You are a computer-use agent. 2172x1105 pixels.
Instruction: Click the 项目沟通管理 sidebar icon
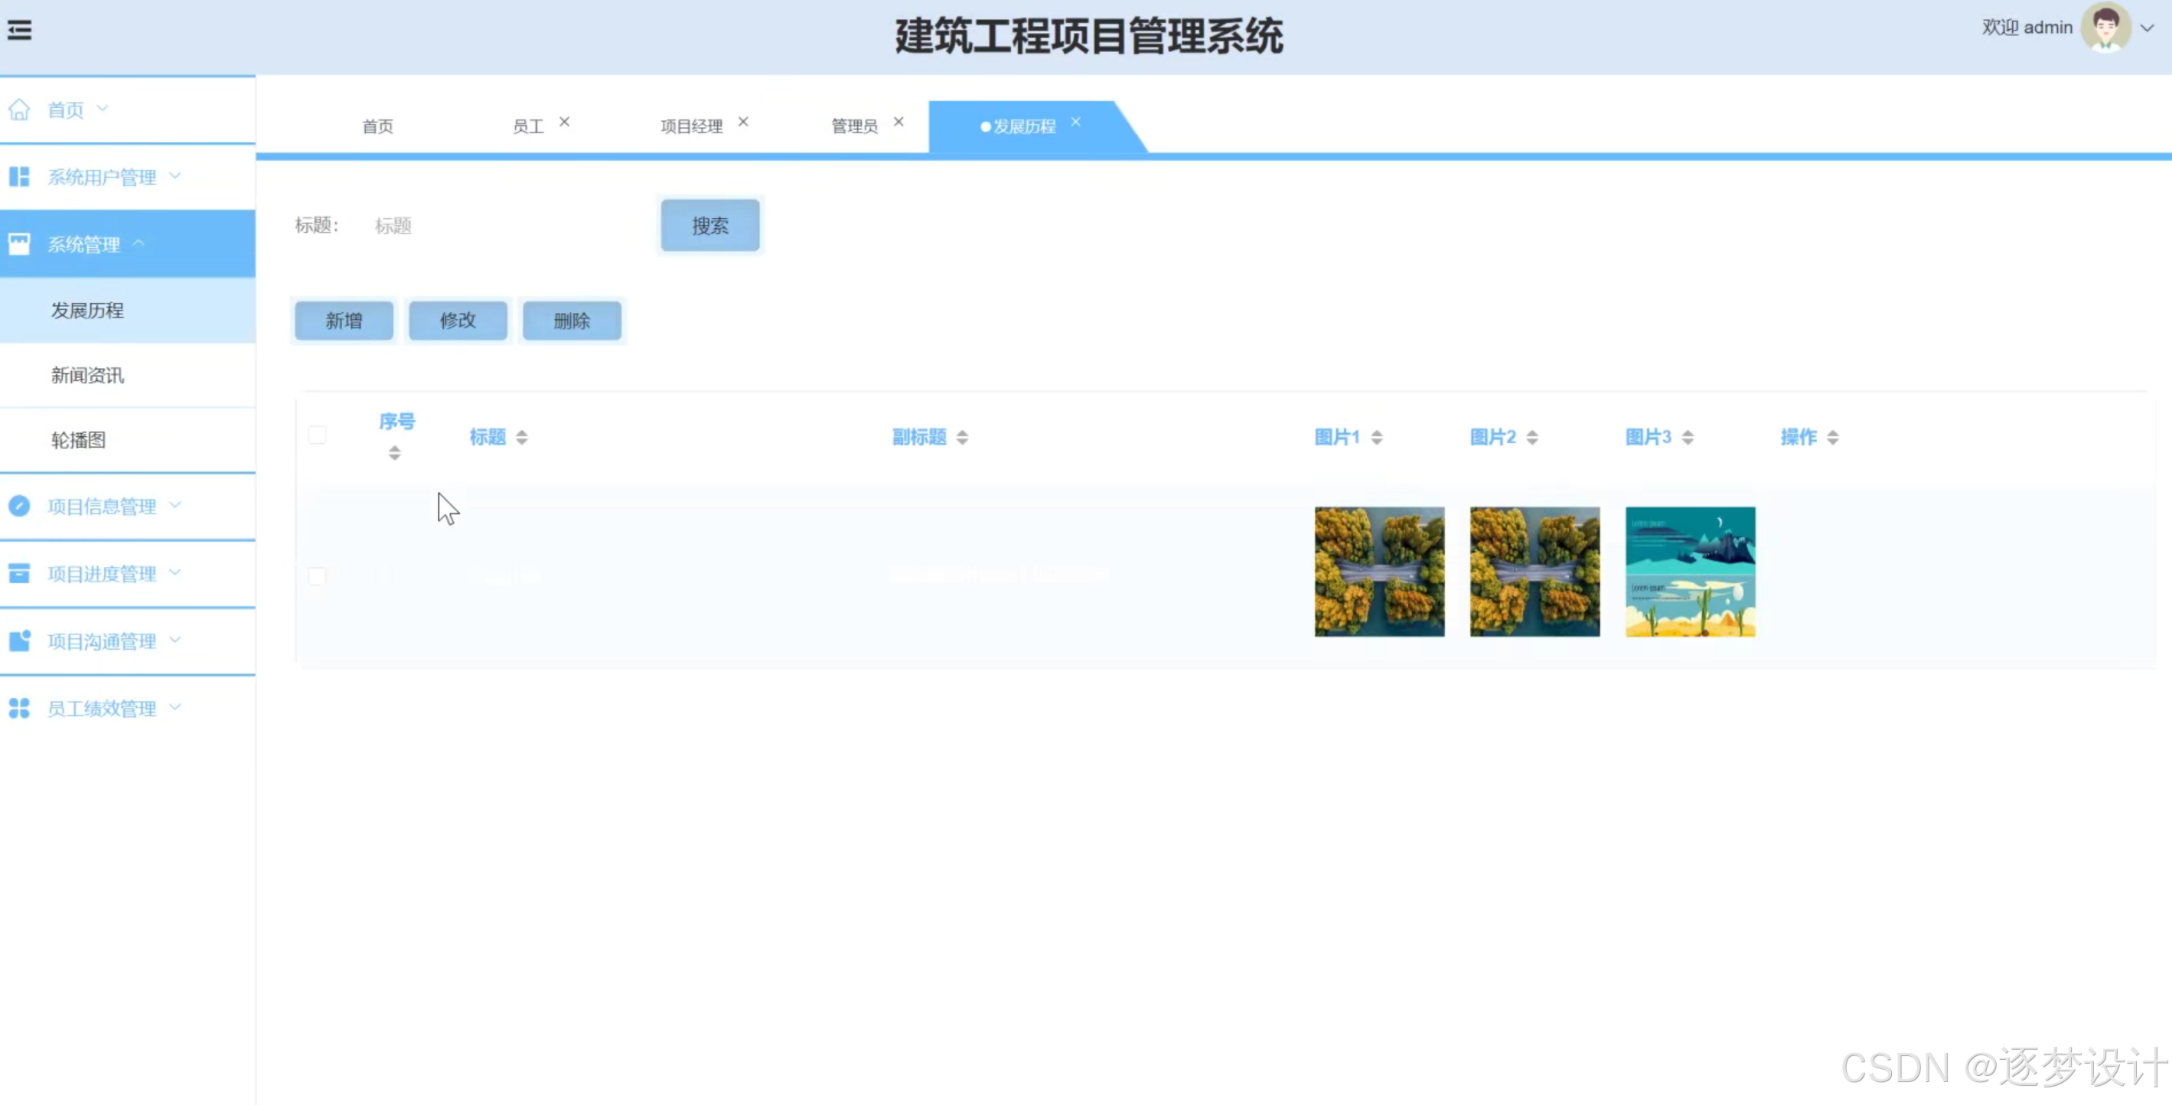[18, 641]
